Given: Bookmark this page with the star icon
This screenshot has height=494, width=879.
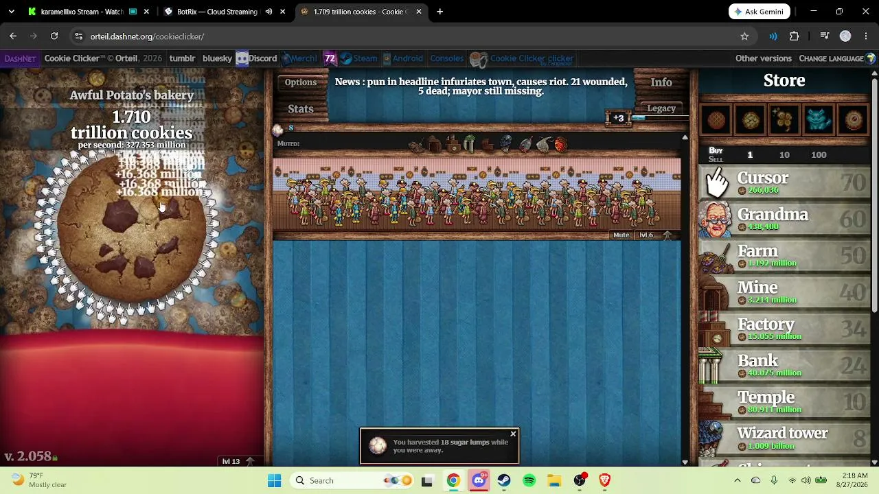Looking at the screenshot, I should click(744, 36).
